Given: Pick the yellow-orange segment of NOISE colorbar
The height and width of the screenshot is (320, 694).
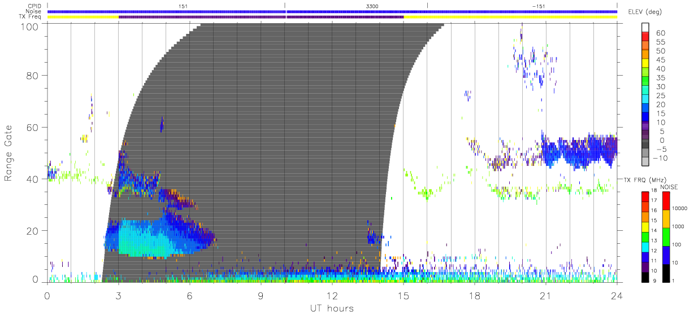Looking at the screenshot, I should coord(665,219).
